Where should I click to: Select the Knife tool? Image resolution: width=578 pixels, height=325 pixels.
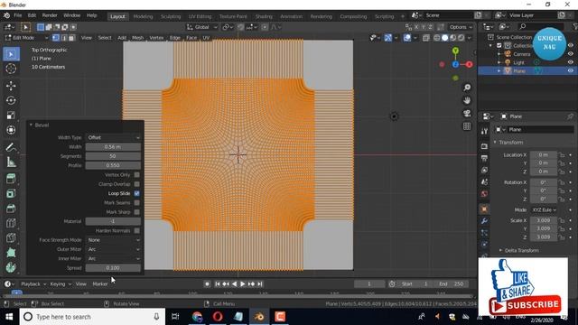(11, 238)
